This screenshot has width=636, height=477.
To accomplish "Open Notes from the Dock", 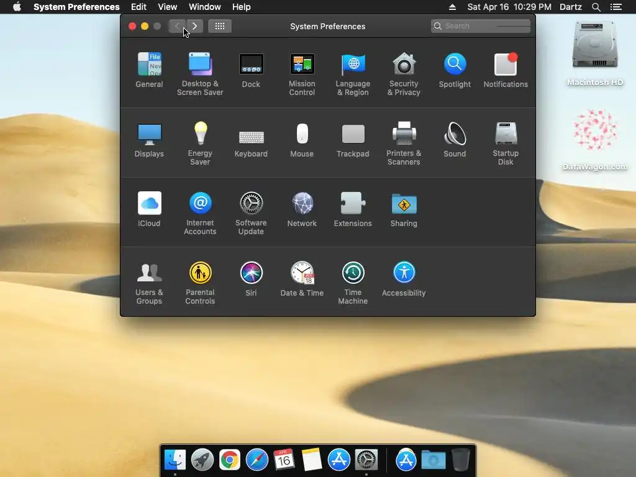I will click(x=312, y=460).
